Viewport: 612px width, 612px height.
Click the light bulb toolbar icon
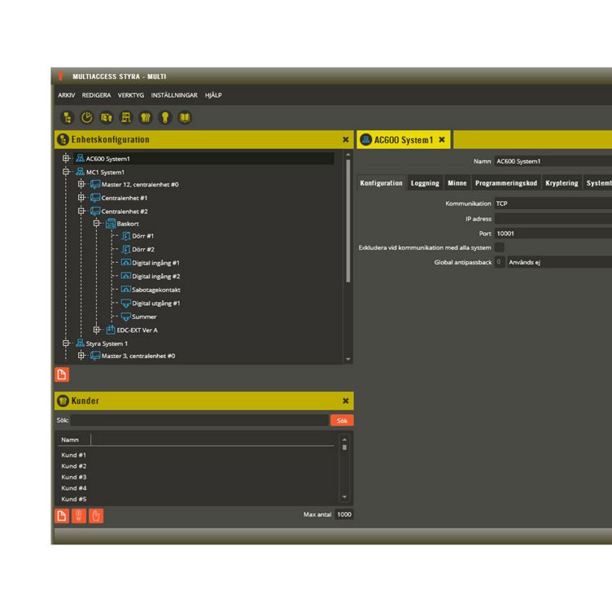click(166, 117)
